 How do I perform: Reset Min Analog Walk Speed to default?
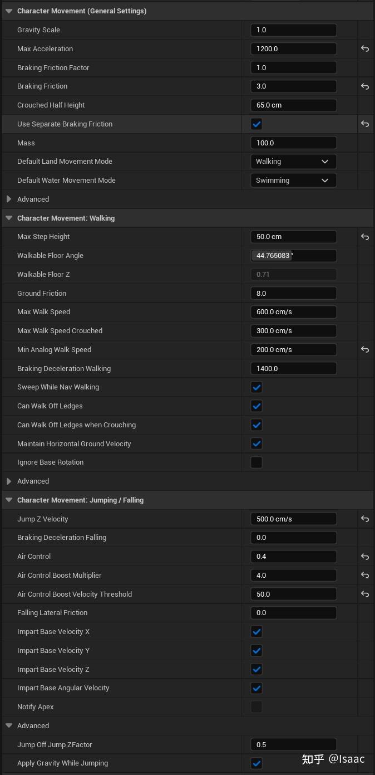365,350
